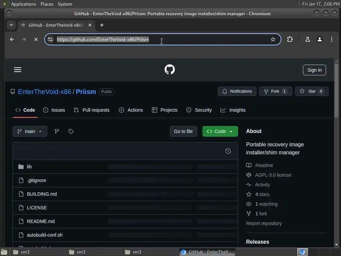341x256 pixels.
Task: Open the Activity link in About
Action: 258,185
